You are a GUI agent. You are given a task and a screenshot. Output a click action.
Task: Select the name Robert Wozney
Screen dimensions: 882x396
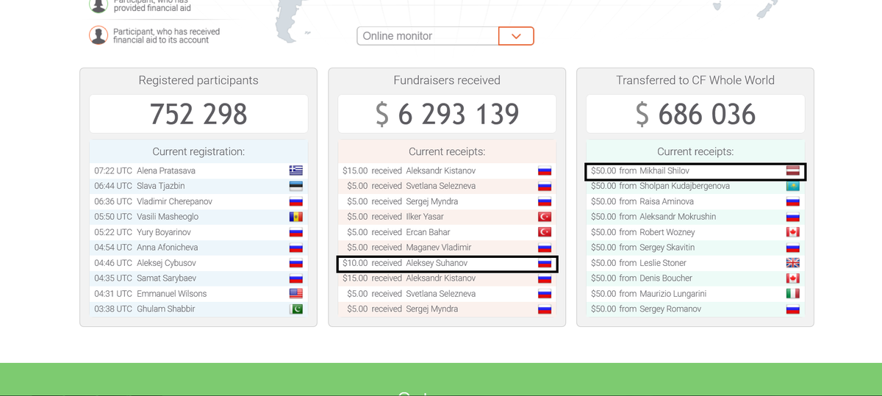667,232
